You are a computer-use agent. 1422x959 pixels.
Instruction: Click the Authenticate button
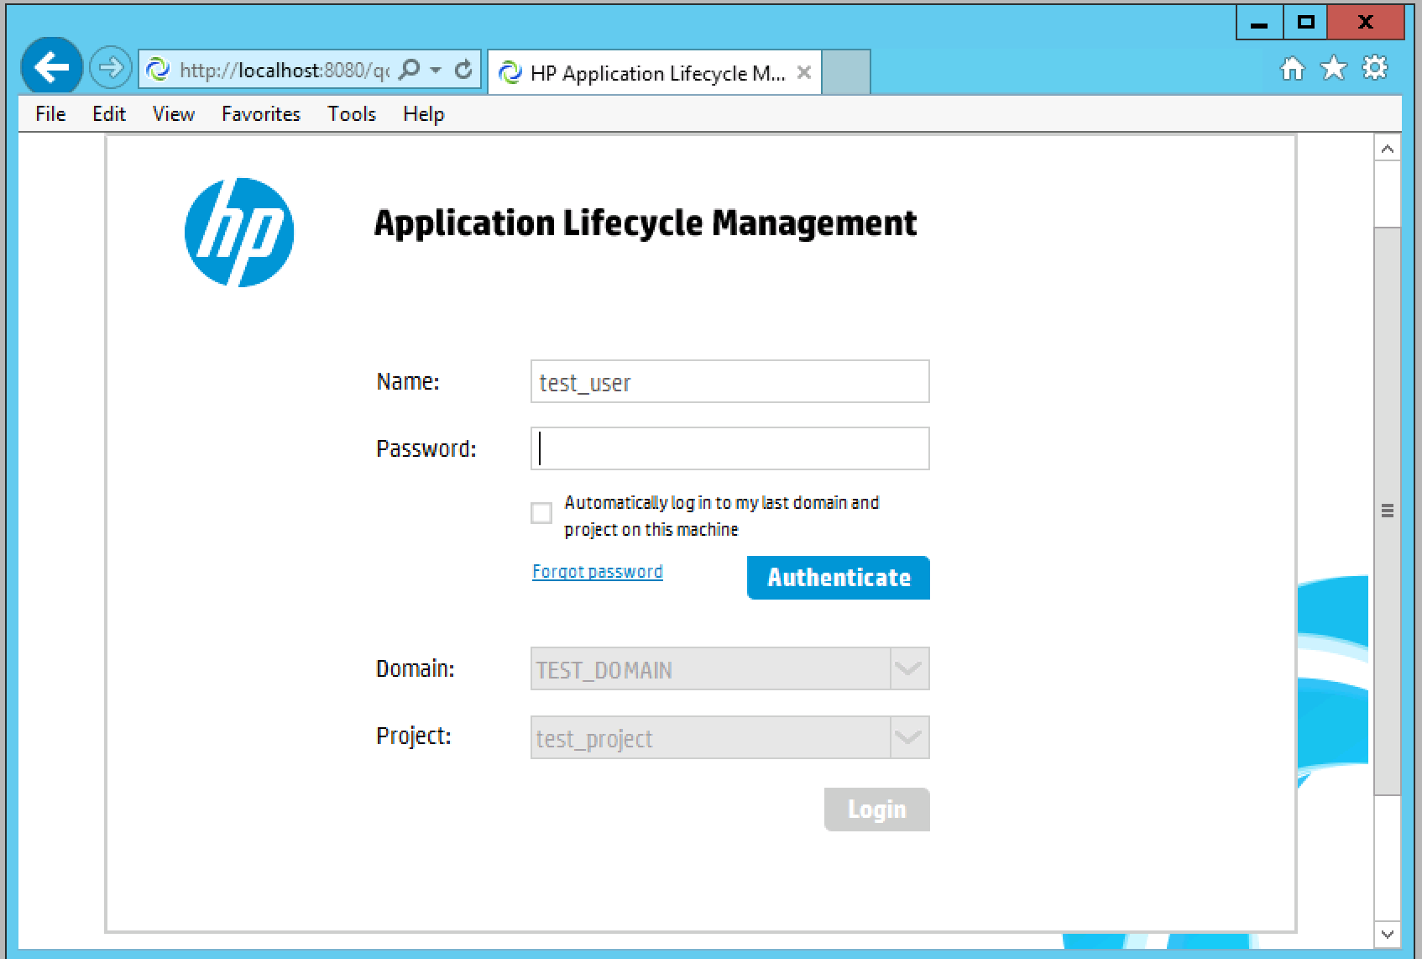coord(839,578)
